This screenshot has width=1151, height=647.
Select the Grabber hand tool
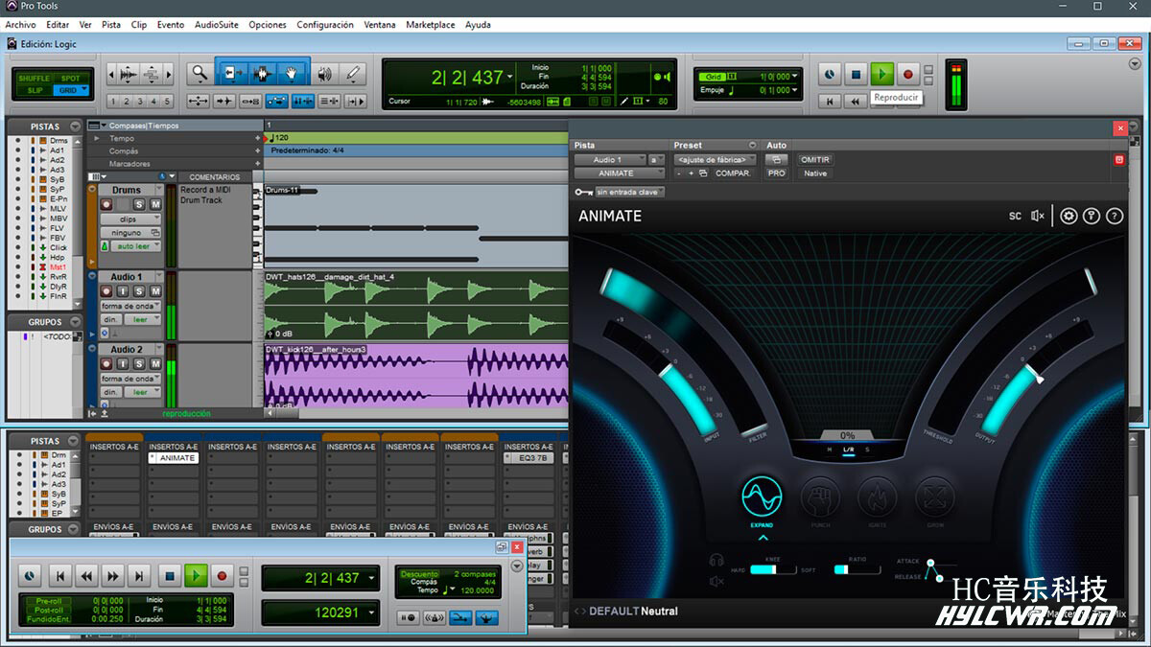point(292,73)
